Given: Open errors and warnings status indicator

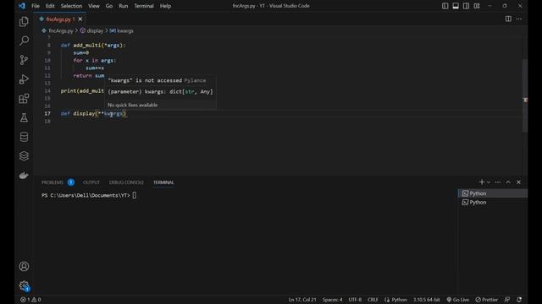Looking at the screenshot, I should click(30, 300).
